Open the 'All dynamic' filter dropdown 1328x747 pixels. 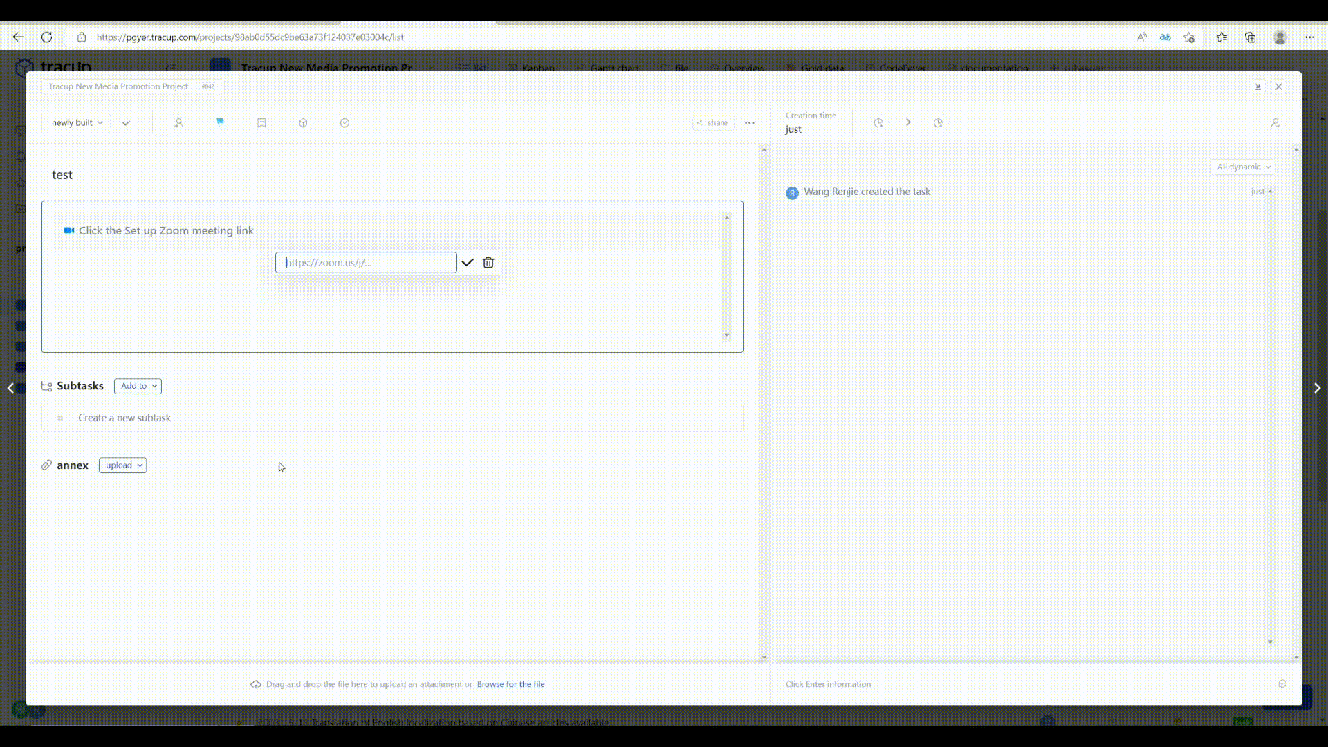click(x=1243, y=167)
